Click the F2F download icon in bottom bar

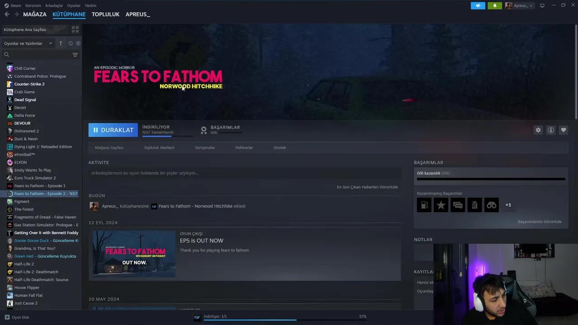(197, 317)
